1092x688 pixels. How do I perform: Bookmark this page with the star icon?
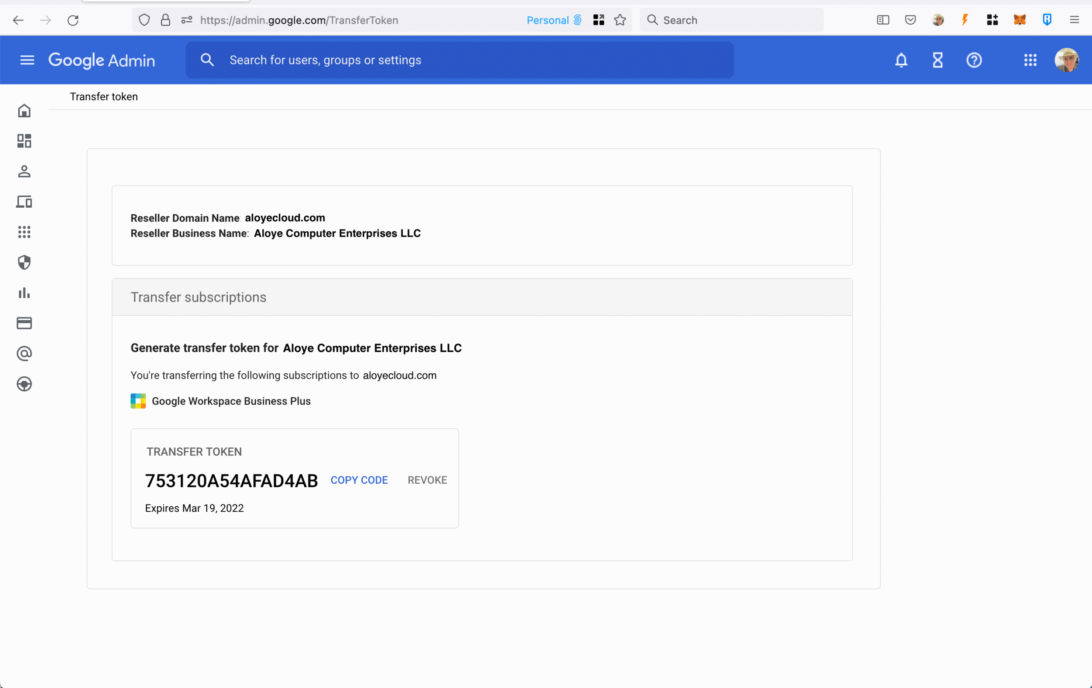[x=619, y=20]
